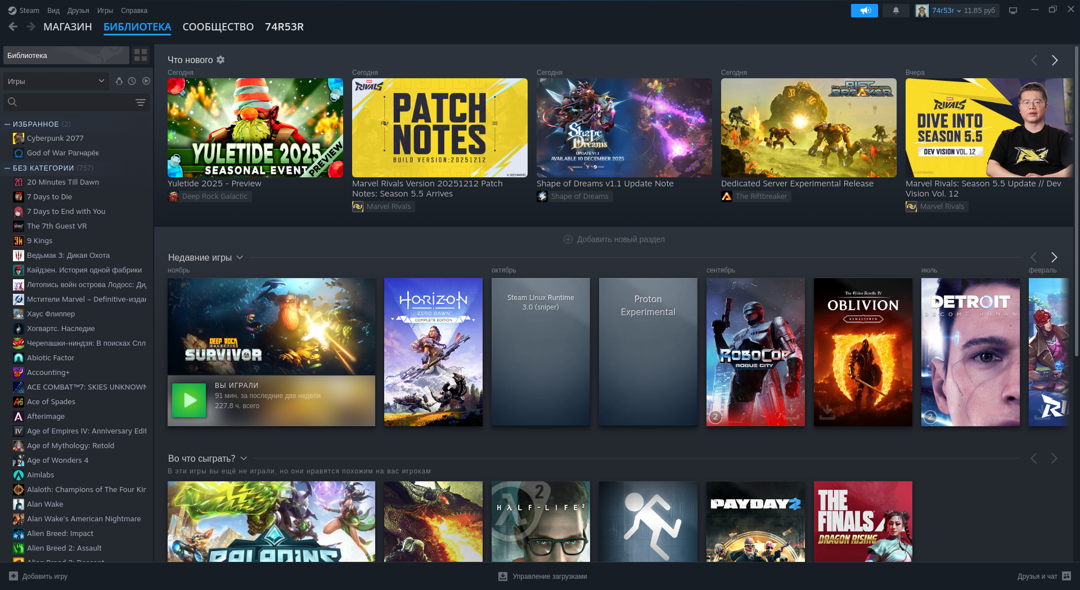Open the Вид menu
The image size is (1080, 590).
53,11
